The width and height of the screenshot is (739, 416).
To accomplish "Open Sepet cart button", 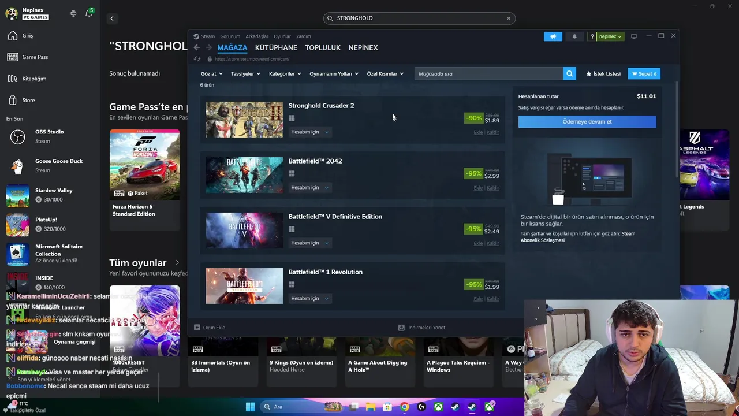I will pos(644,73).
